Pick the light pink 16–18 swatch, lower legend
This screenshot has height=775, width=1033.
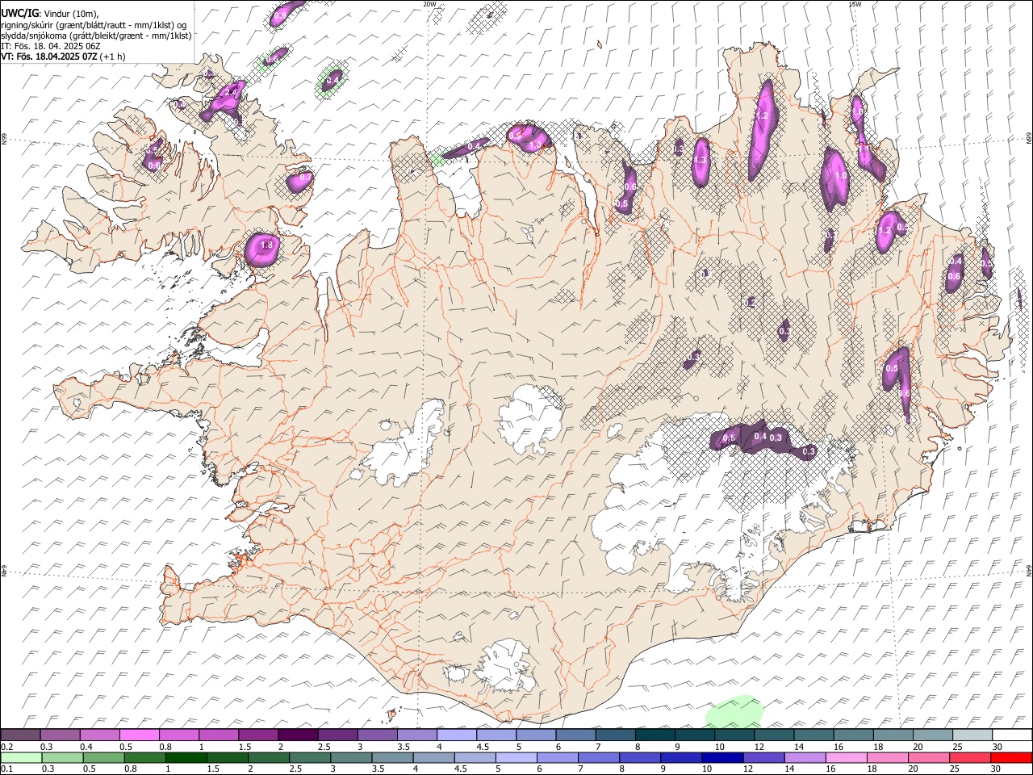(x=846, y=758)
